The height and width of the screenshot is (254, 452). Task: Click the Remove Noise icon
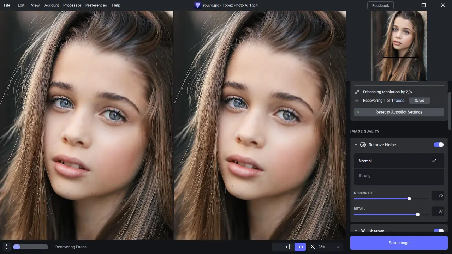tap(363, 145)
